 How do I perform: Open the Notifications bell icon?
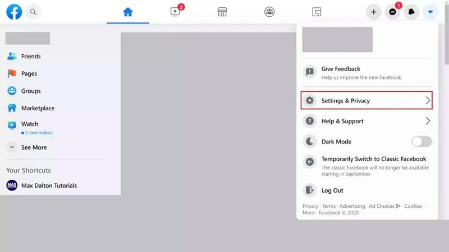(x=411, y=12)
